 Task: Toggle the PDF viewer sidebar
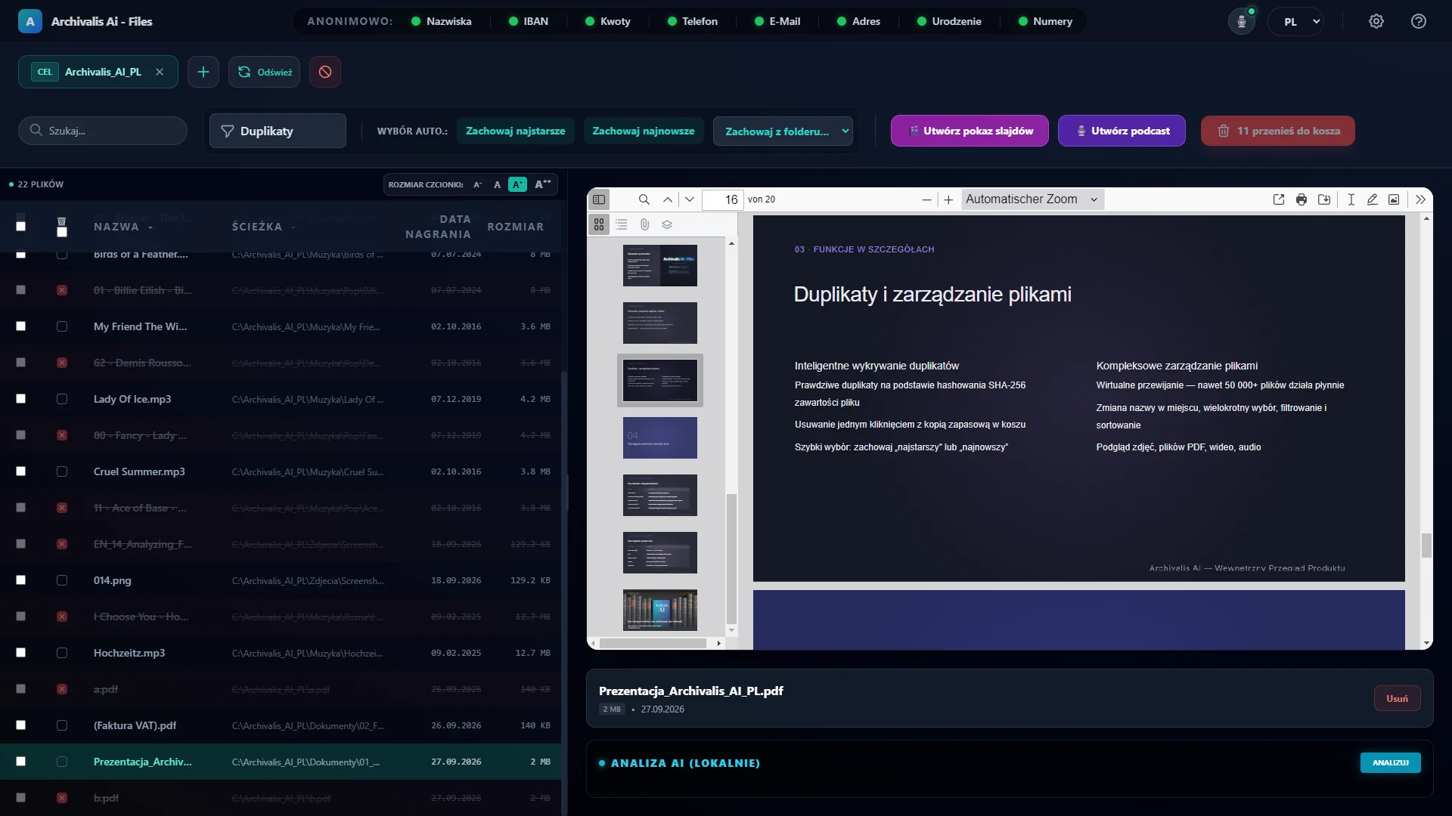tap(599, 199)
